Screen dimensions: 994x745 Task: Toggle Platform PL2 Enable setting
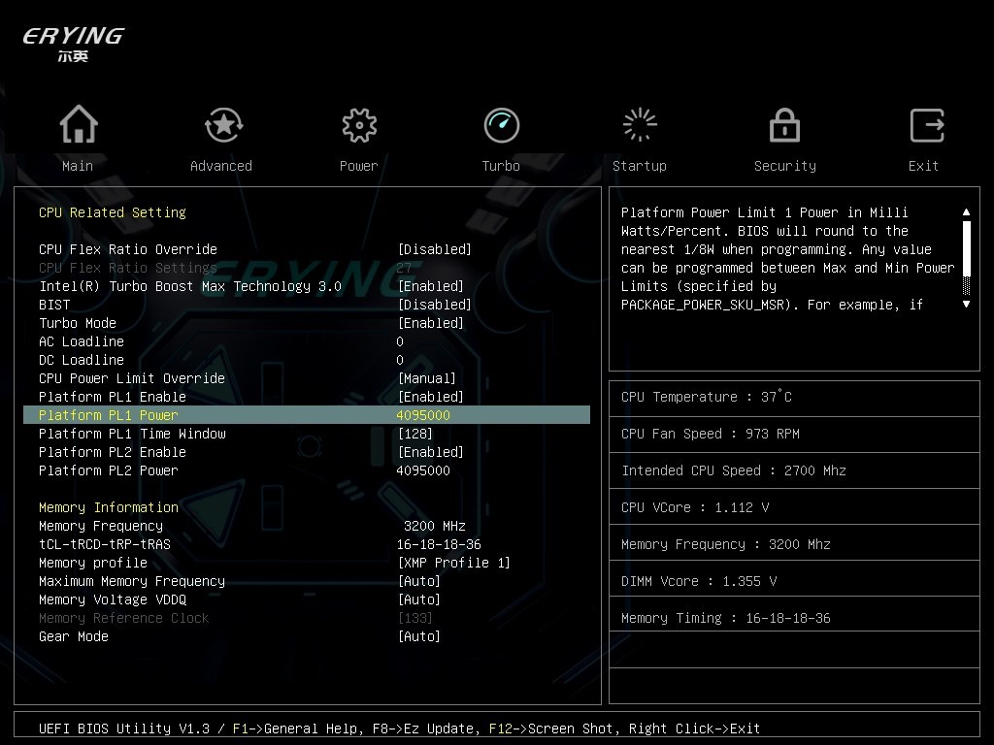tap(430, 452)
